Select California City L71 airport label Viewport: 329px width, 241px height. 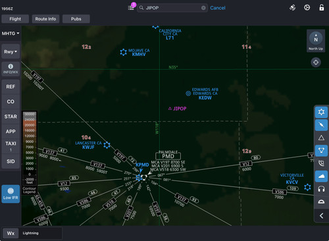click(x=170, y=34)
